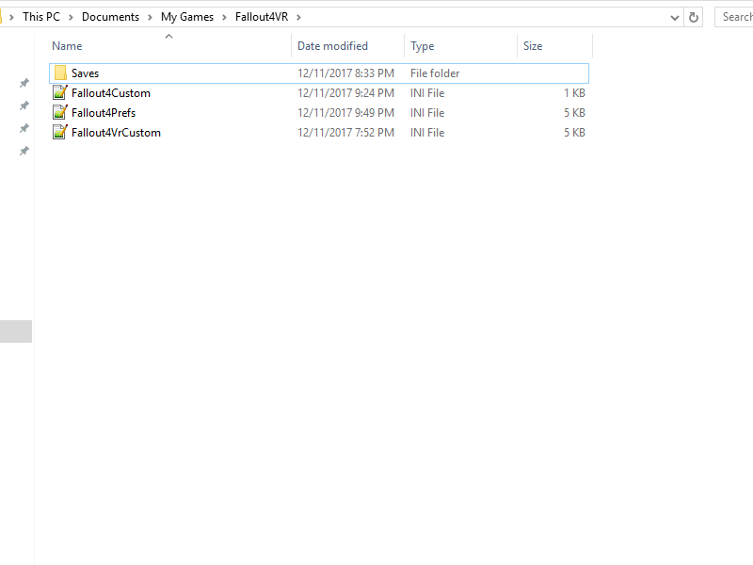Viewport: 753px width, 565px height.
Task: Click pin icon left of the Fallout4Custom row
Action: 24,105
